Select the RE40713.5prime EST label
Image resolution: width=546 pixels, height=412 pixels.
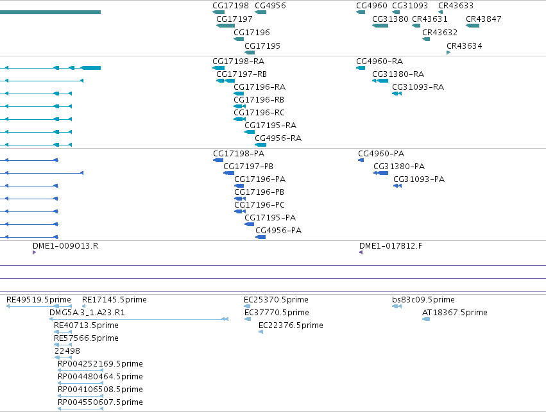click(x=86, y=325)
